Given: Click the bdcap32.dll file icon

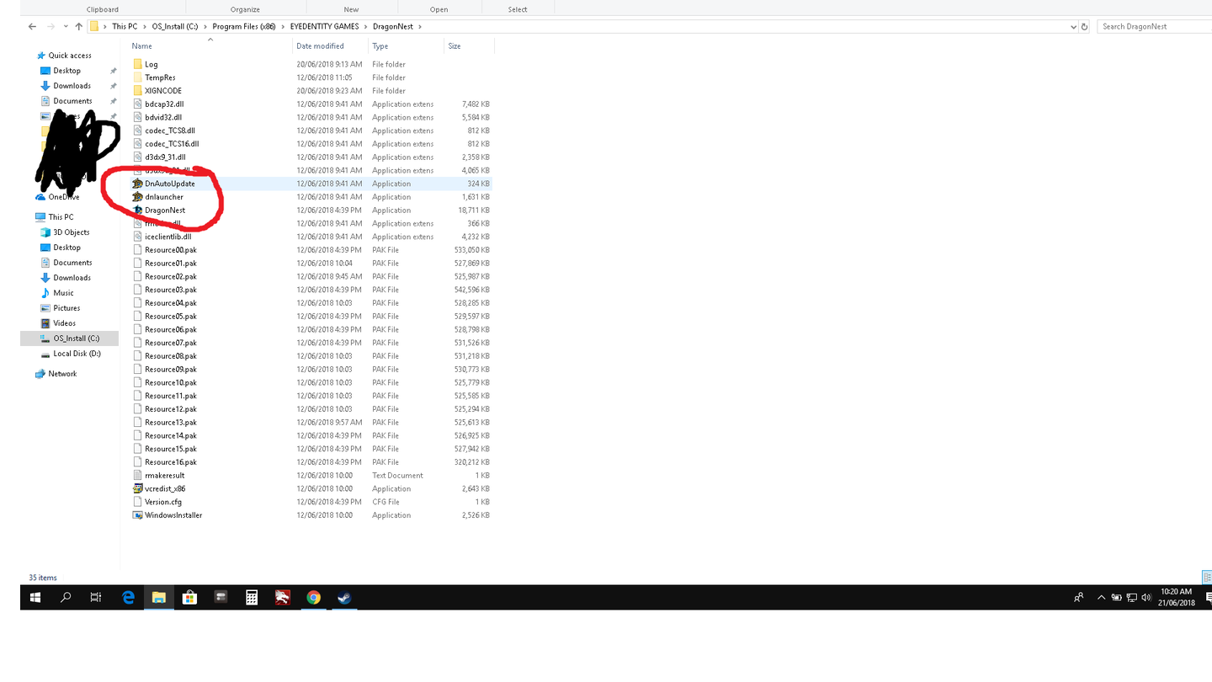Looking at the screenshot, I should pyautogui.click(x=138, y=104).
